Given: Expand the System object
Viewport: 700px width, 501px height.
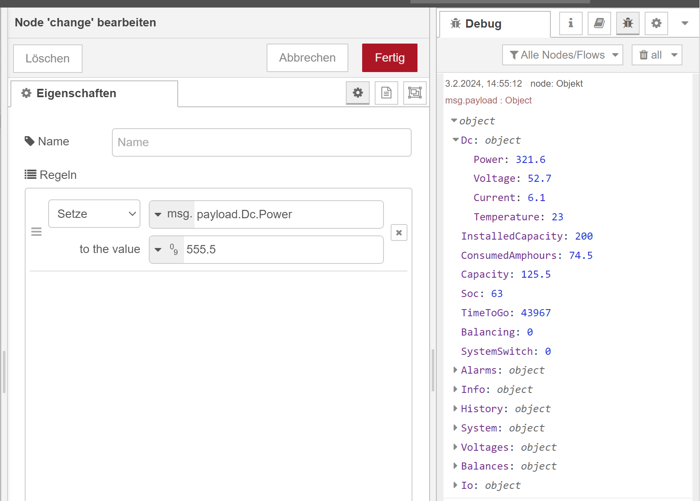Looking at the screenshot, I should click(x=455, y=428).
